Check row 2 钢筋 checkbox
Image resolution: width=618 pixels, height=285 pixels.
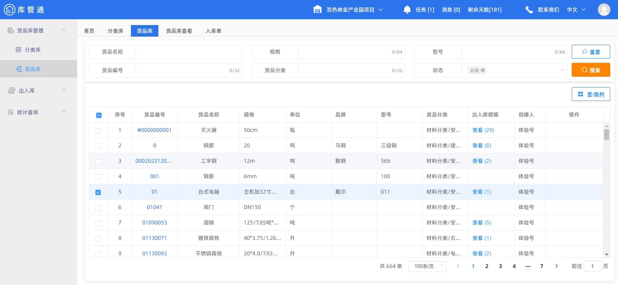point(98,146)
